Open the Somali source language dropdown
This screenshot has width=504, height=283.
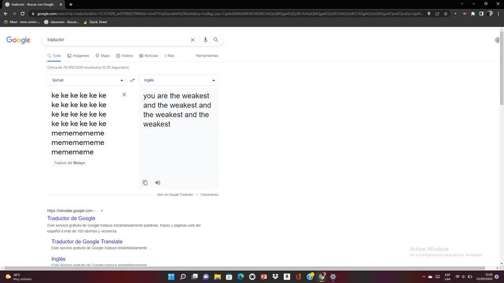pyautogui.click(x=87, y=80)
